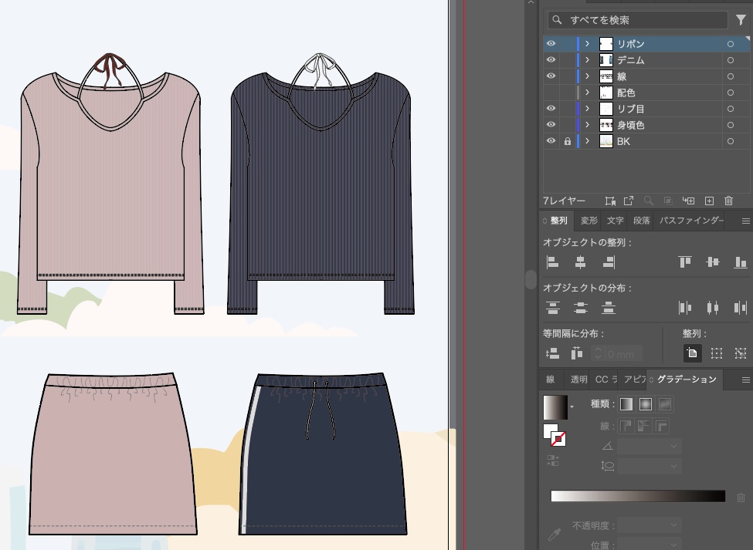Expand the 身頃色 layer tree
Viewport: 753px width, 550px height.
coord(588,125)
